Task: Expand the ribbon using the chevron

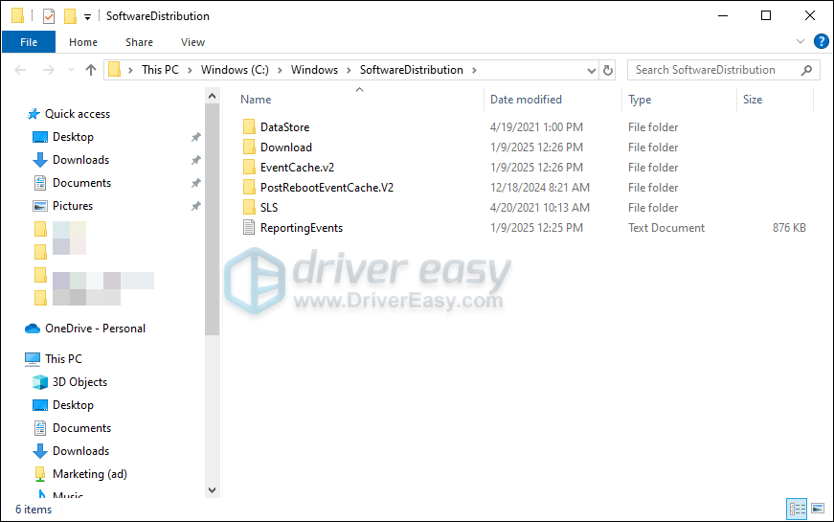Action: point(800,41)
